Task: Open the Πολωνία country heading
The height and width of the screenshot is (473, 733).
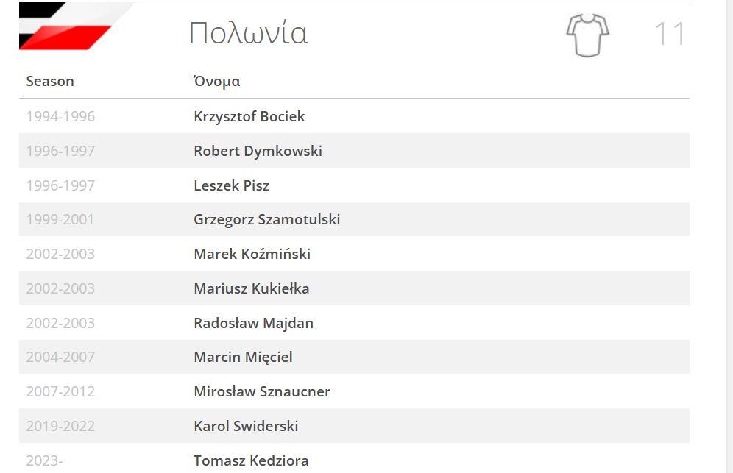Action: pos(248,33)
